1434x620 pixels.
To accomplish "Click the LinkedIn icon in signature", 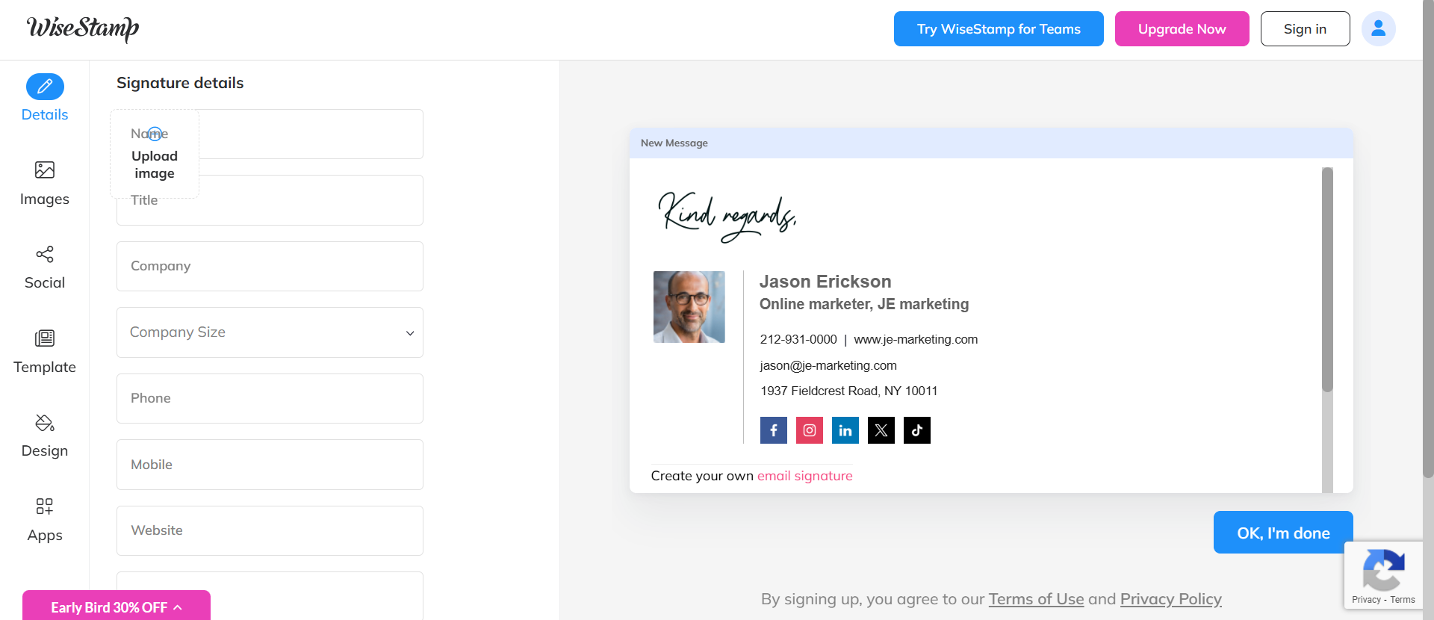I will tap(845, 430).
